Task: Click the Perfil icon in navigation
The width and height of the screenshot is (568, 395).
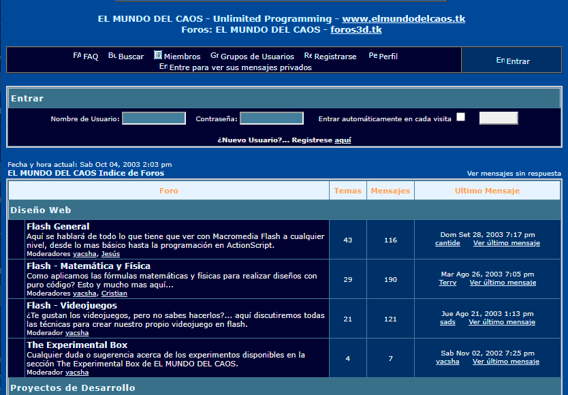Action: point(373,56)
